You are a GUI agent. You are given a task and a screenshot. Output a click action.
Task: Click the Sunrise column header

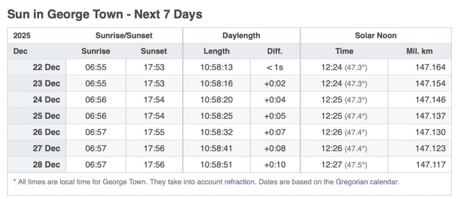(96, 51)
